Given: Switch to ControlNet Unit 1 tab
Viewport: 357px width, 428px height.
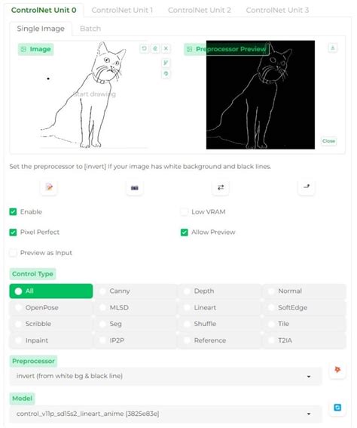Looking at the screenshot, I should click(x=122, y=10).
